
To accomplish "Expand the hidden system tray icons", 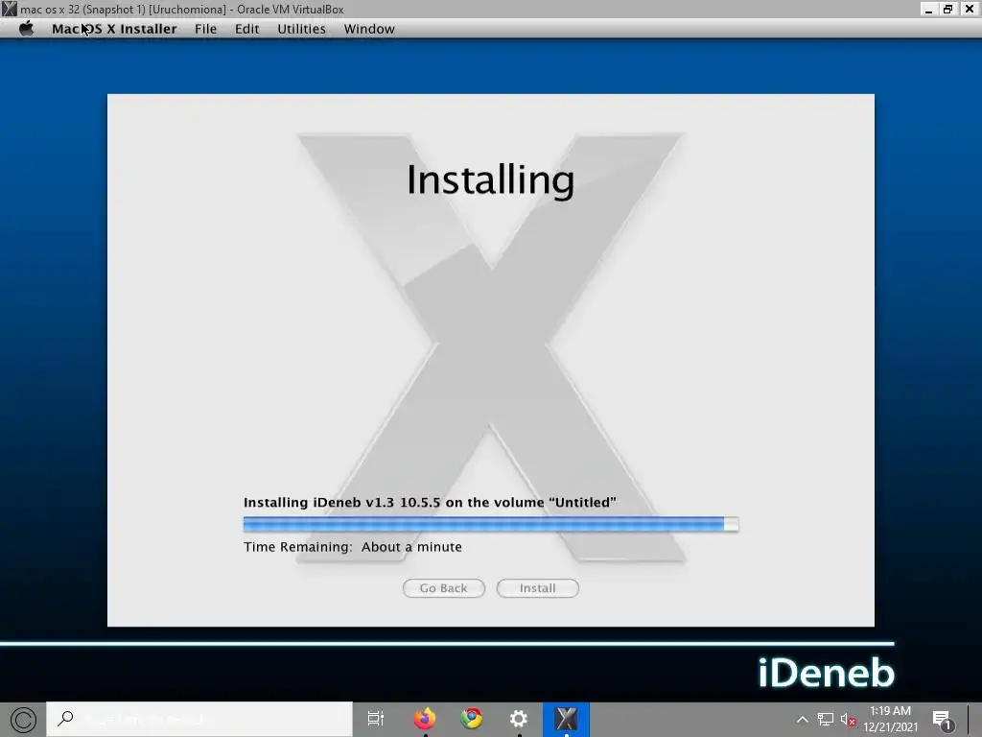I will click(x=803, y=720).
